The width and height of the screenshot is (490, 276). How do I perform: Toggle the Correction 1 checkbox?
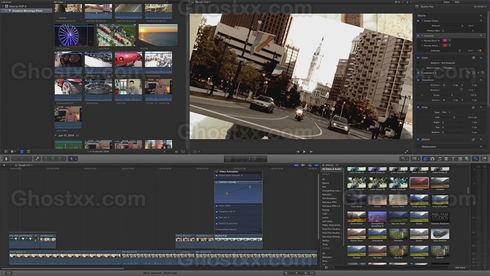[418, 72]
